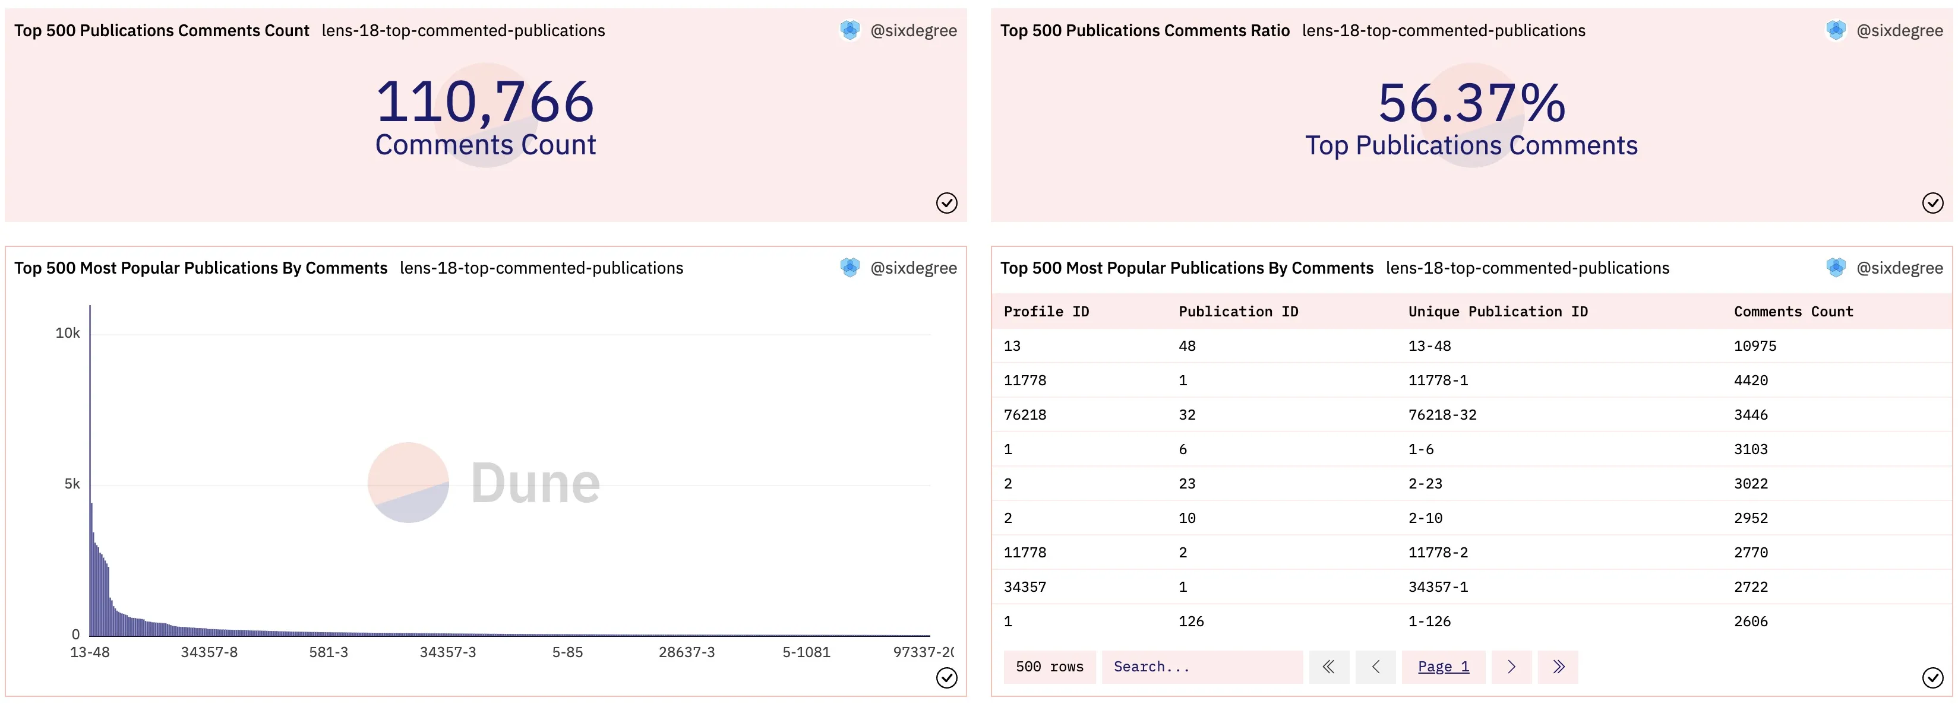Image resolution: width=1958 pixels, height=704 pixels.
Task: Click chart x-axis label 28637-3
Action: click(x=686, y=652)
